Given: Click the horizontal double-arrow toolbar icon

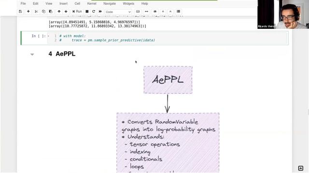Looking at the screenshot, I should [146, 12].
